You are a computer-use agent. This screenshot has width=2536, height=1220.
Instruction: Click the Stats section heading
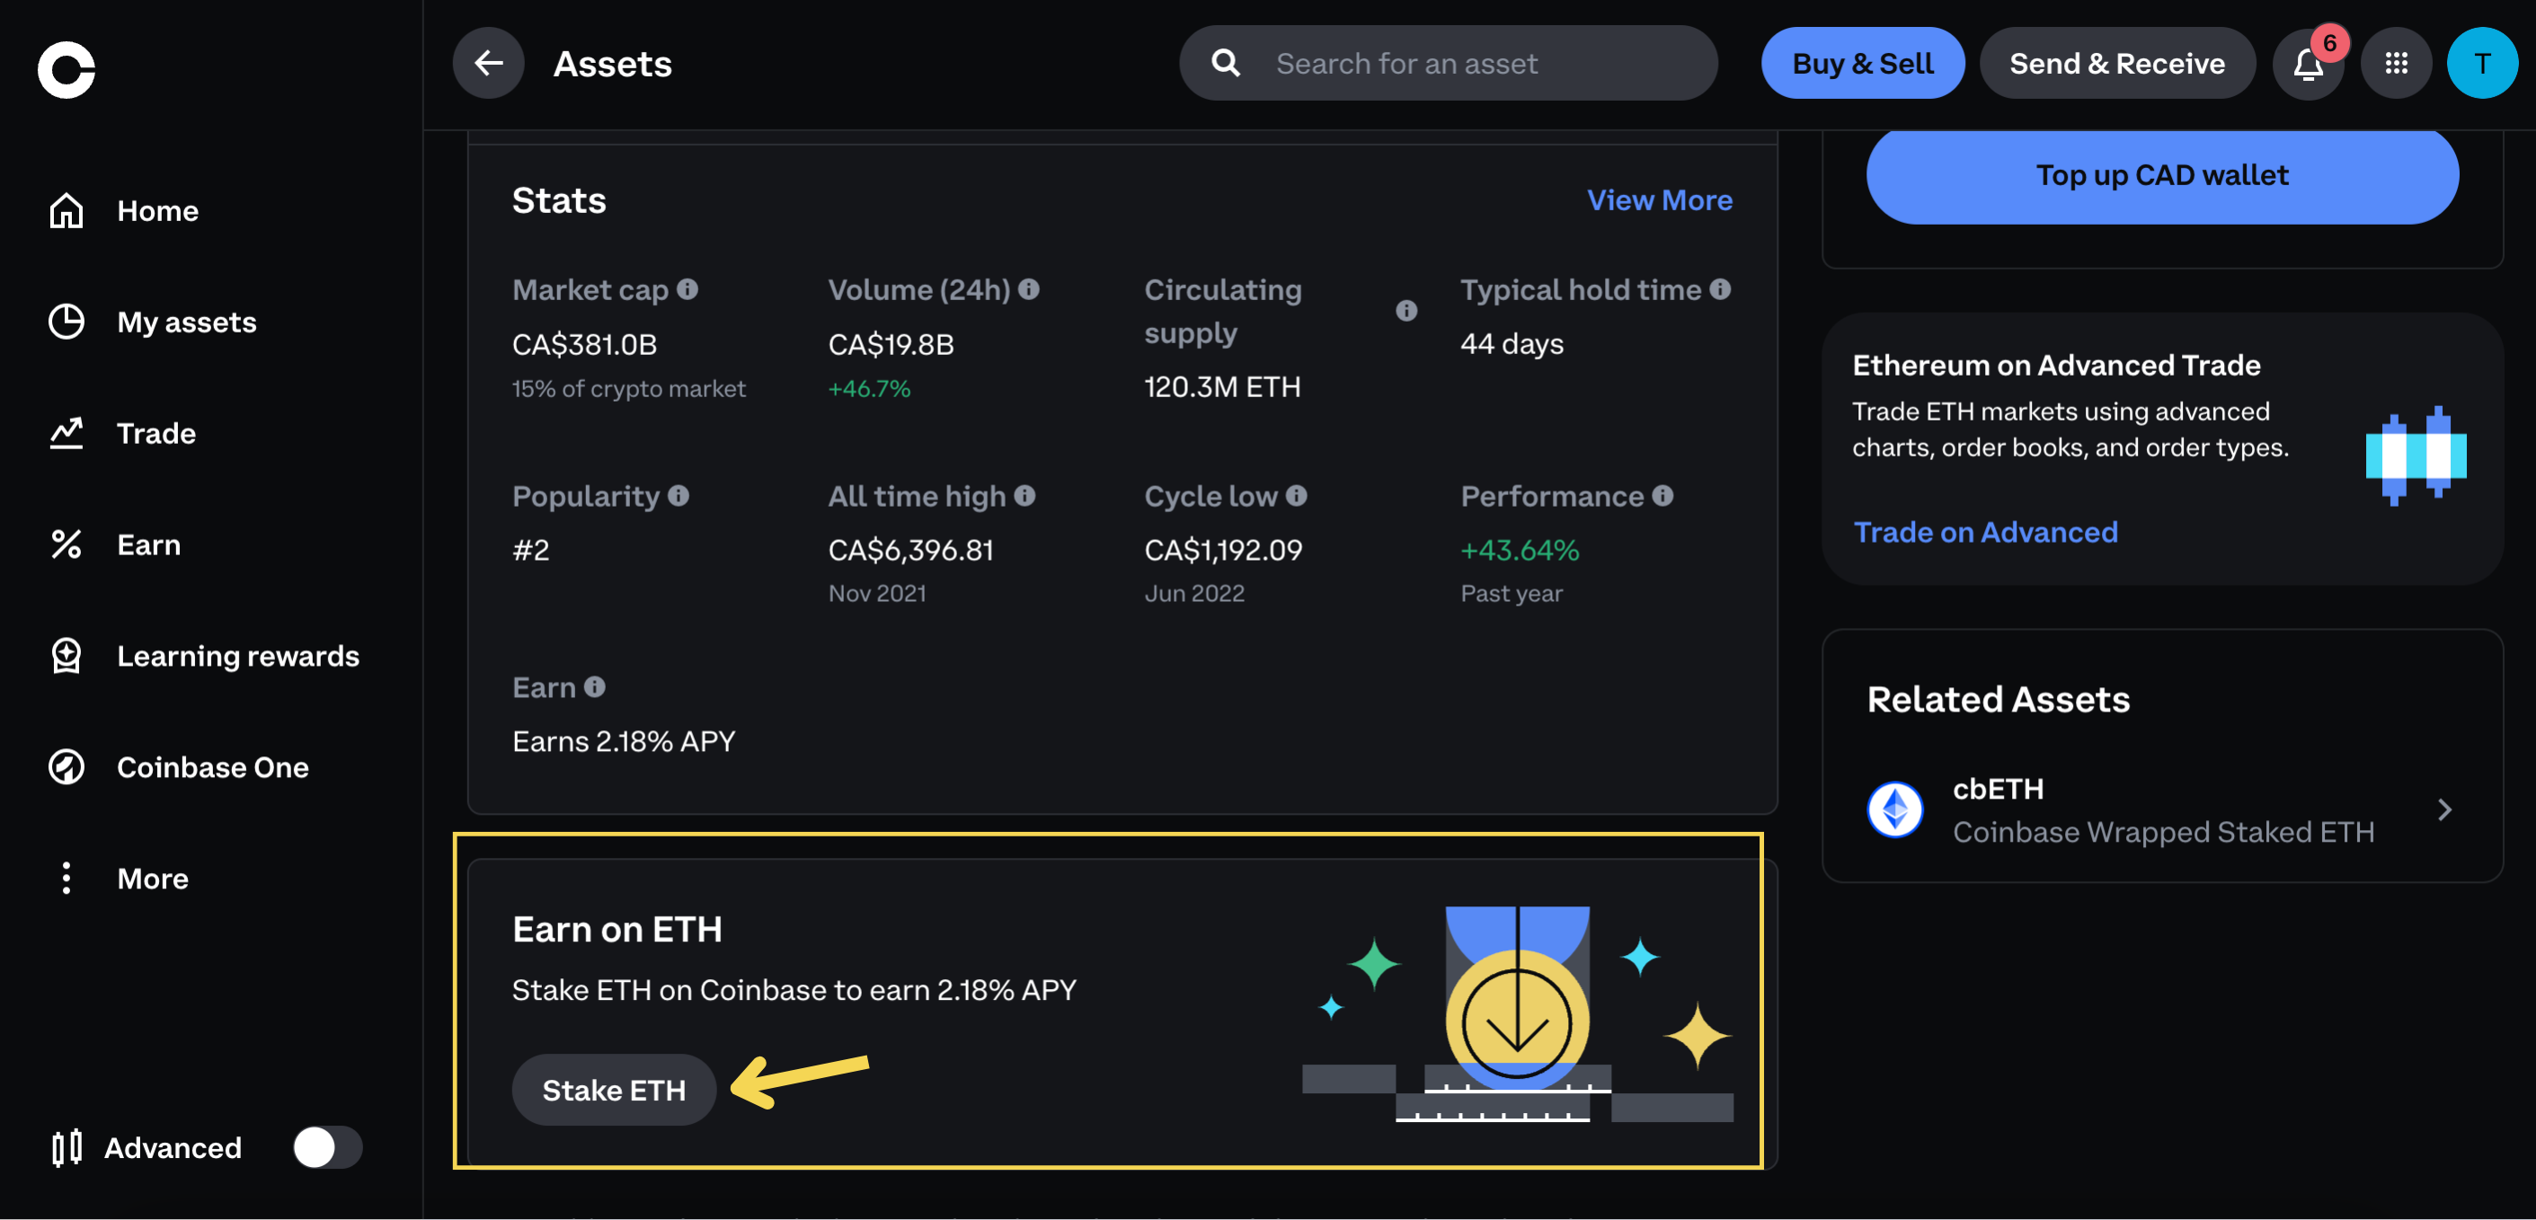click(558, 199)
